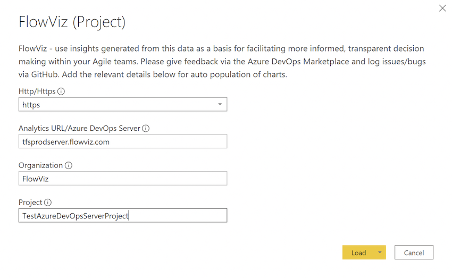Click the Organization field info icon
Screen dimensions: 452x278
click(x=69, y=165)
